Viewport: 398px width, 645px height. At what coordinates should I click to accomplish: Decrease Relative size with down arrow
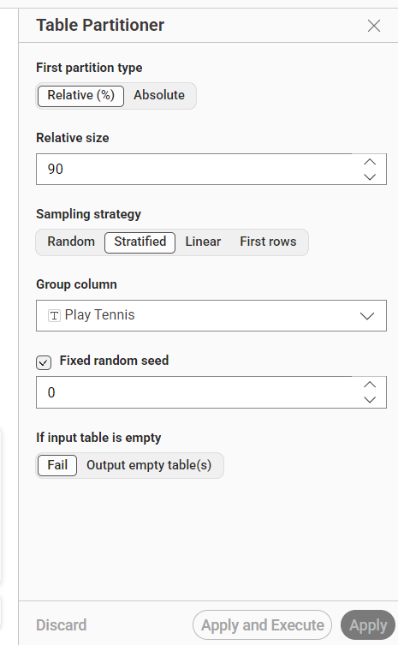[370, 176]
